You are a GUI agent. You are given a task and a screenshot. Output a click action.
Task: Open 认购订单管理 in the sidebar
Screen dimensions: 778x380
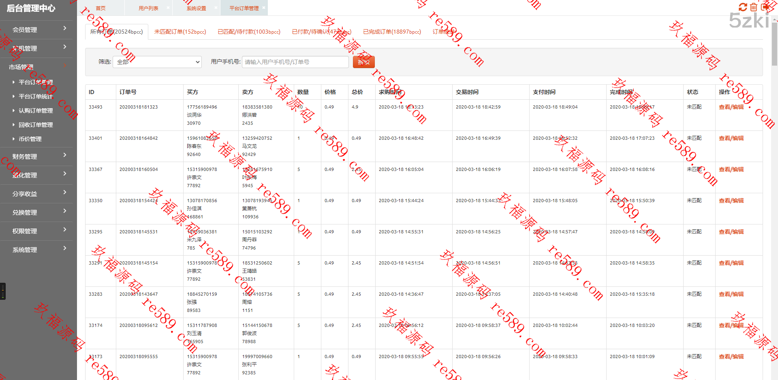pyautogui.click(x=36, y=111)
